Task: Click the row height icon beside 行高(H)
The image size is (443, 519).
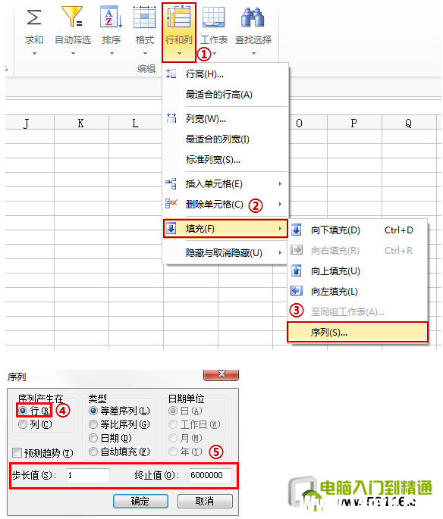Action: 171,73
